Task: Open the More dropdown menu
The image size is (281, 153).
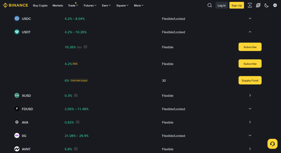Action: pos(139,6)
